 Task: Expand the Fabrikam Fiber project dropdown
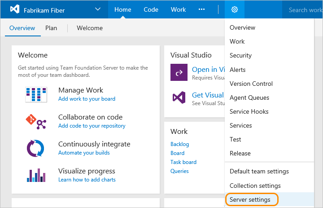pyautogui.click(x=98, y=9)
